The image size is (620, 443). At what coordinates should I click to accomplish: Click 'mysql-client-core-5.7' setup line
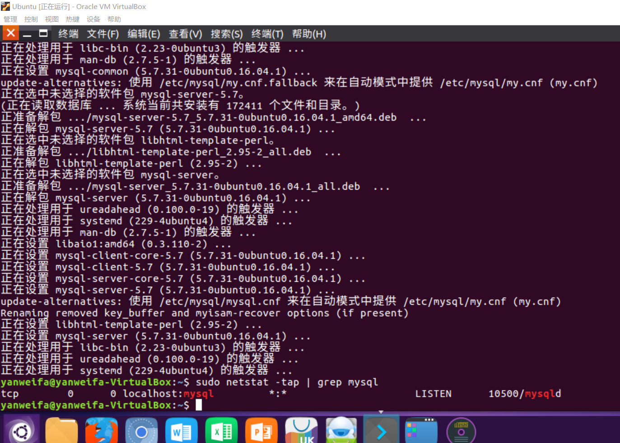tap(183, 256)
